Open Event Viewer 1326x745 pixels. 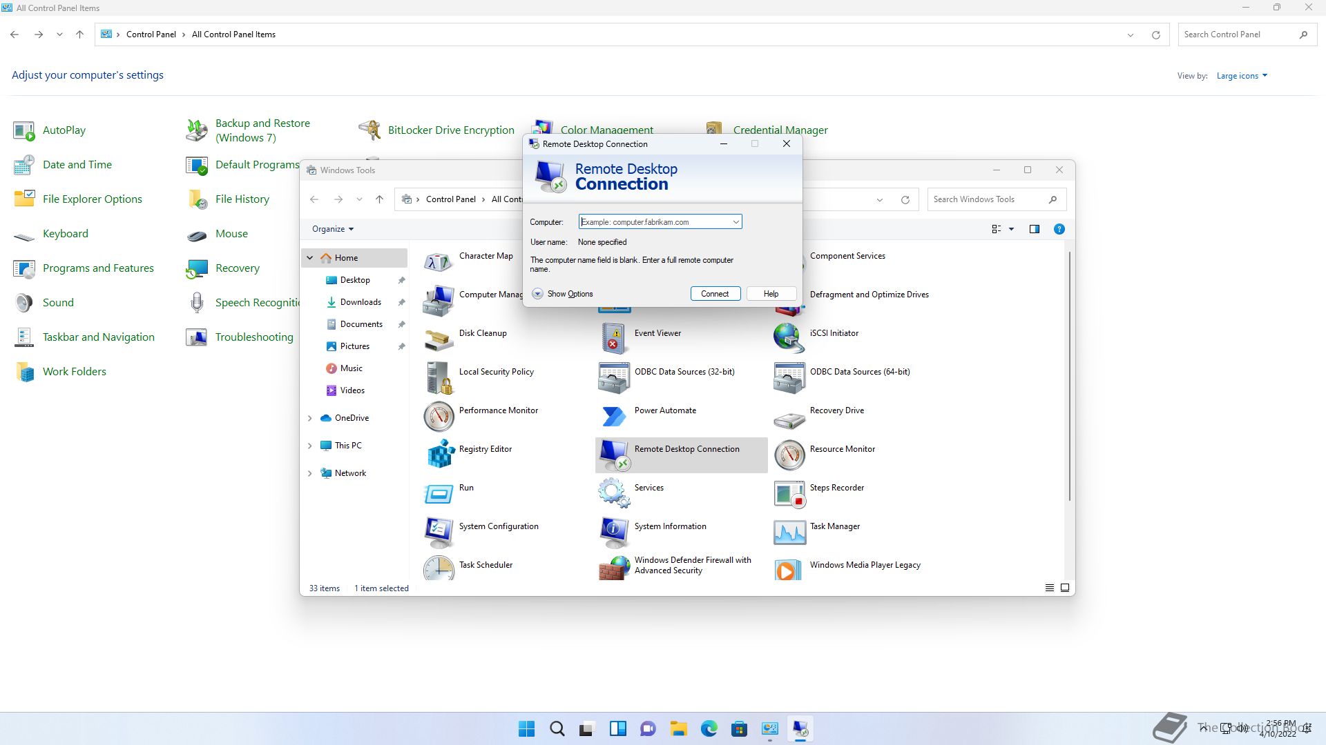coord(640,339)
